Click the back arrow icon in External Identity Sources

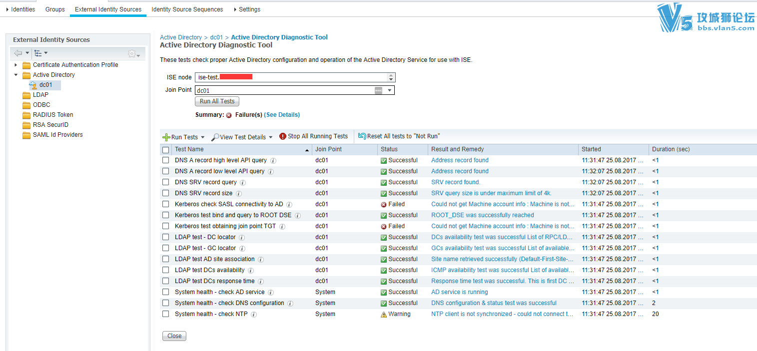18,53
